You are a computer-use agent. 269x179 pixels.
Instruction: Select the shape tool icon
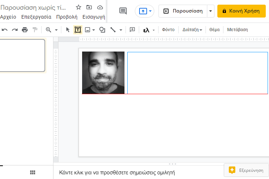[102, 30]
